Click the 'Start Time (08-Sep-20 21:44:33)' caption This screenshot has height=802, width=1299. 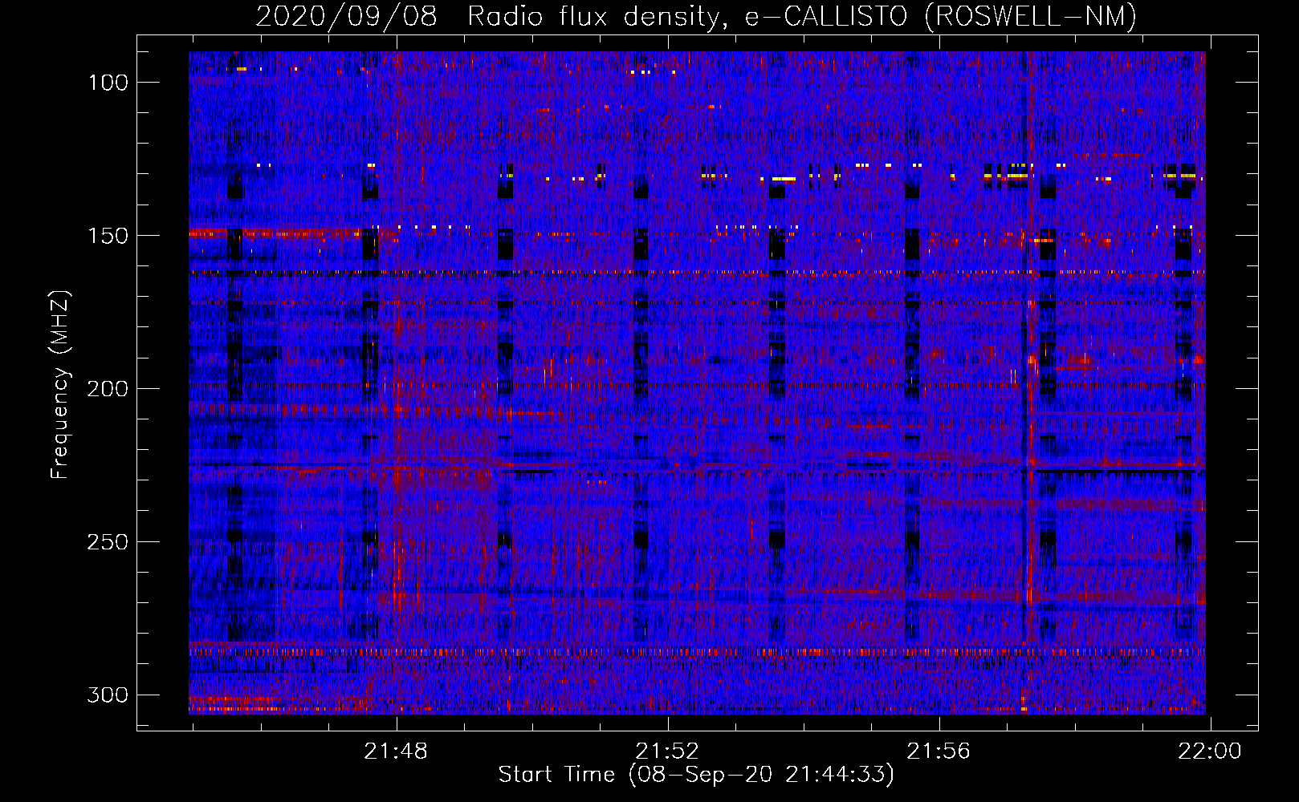point(696,775)
